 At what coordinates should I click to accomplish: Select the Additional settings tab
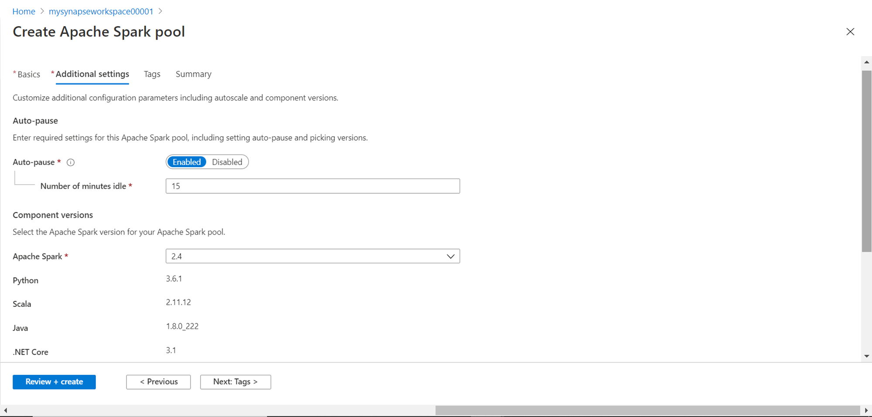[x=92, y=74]
